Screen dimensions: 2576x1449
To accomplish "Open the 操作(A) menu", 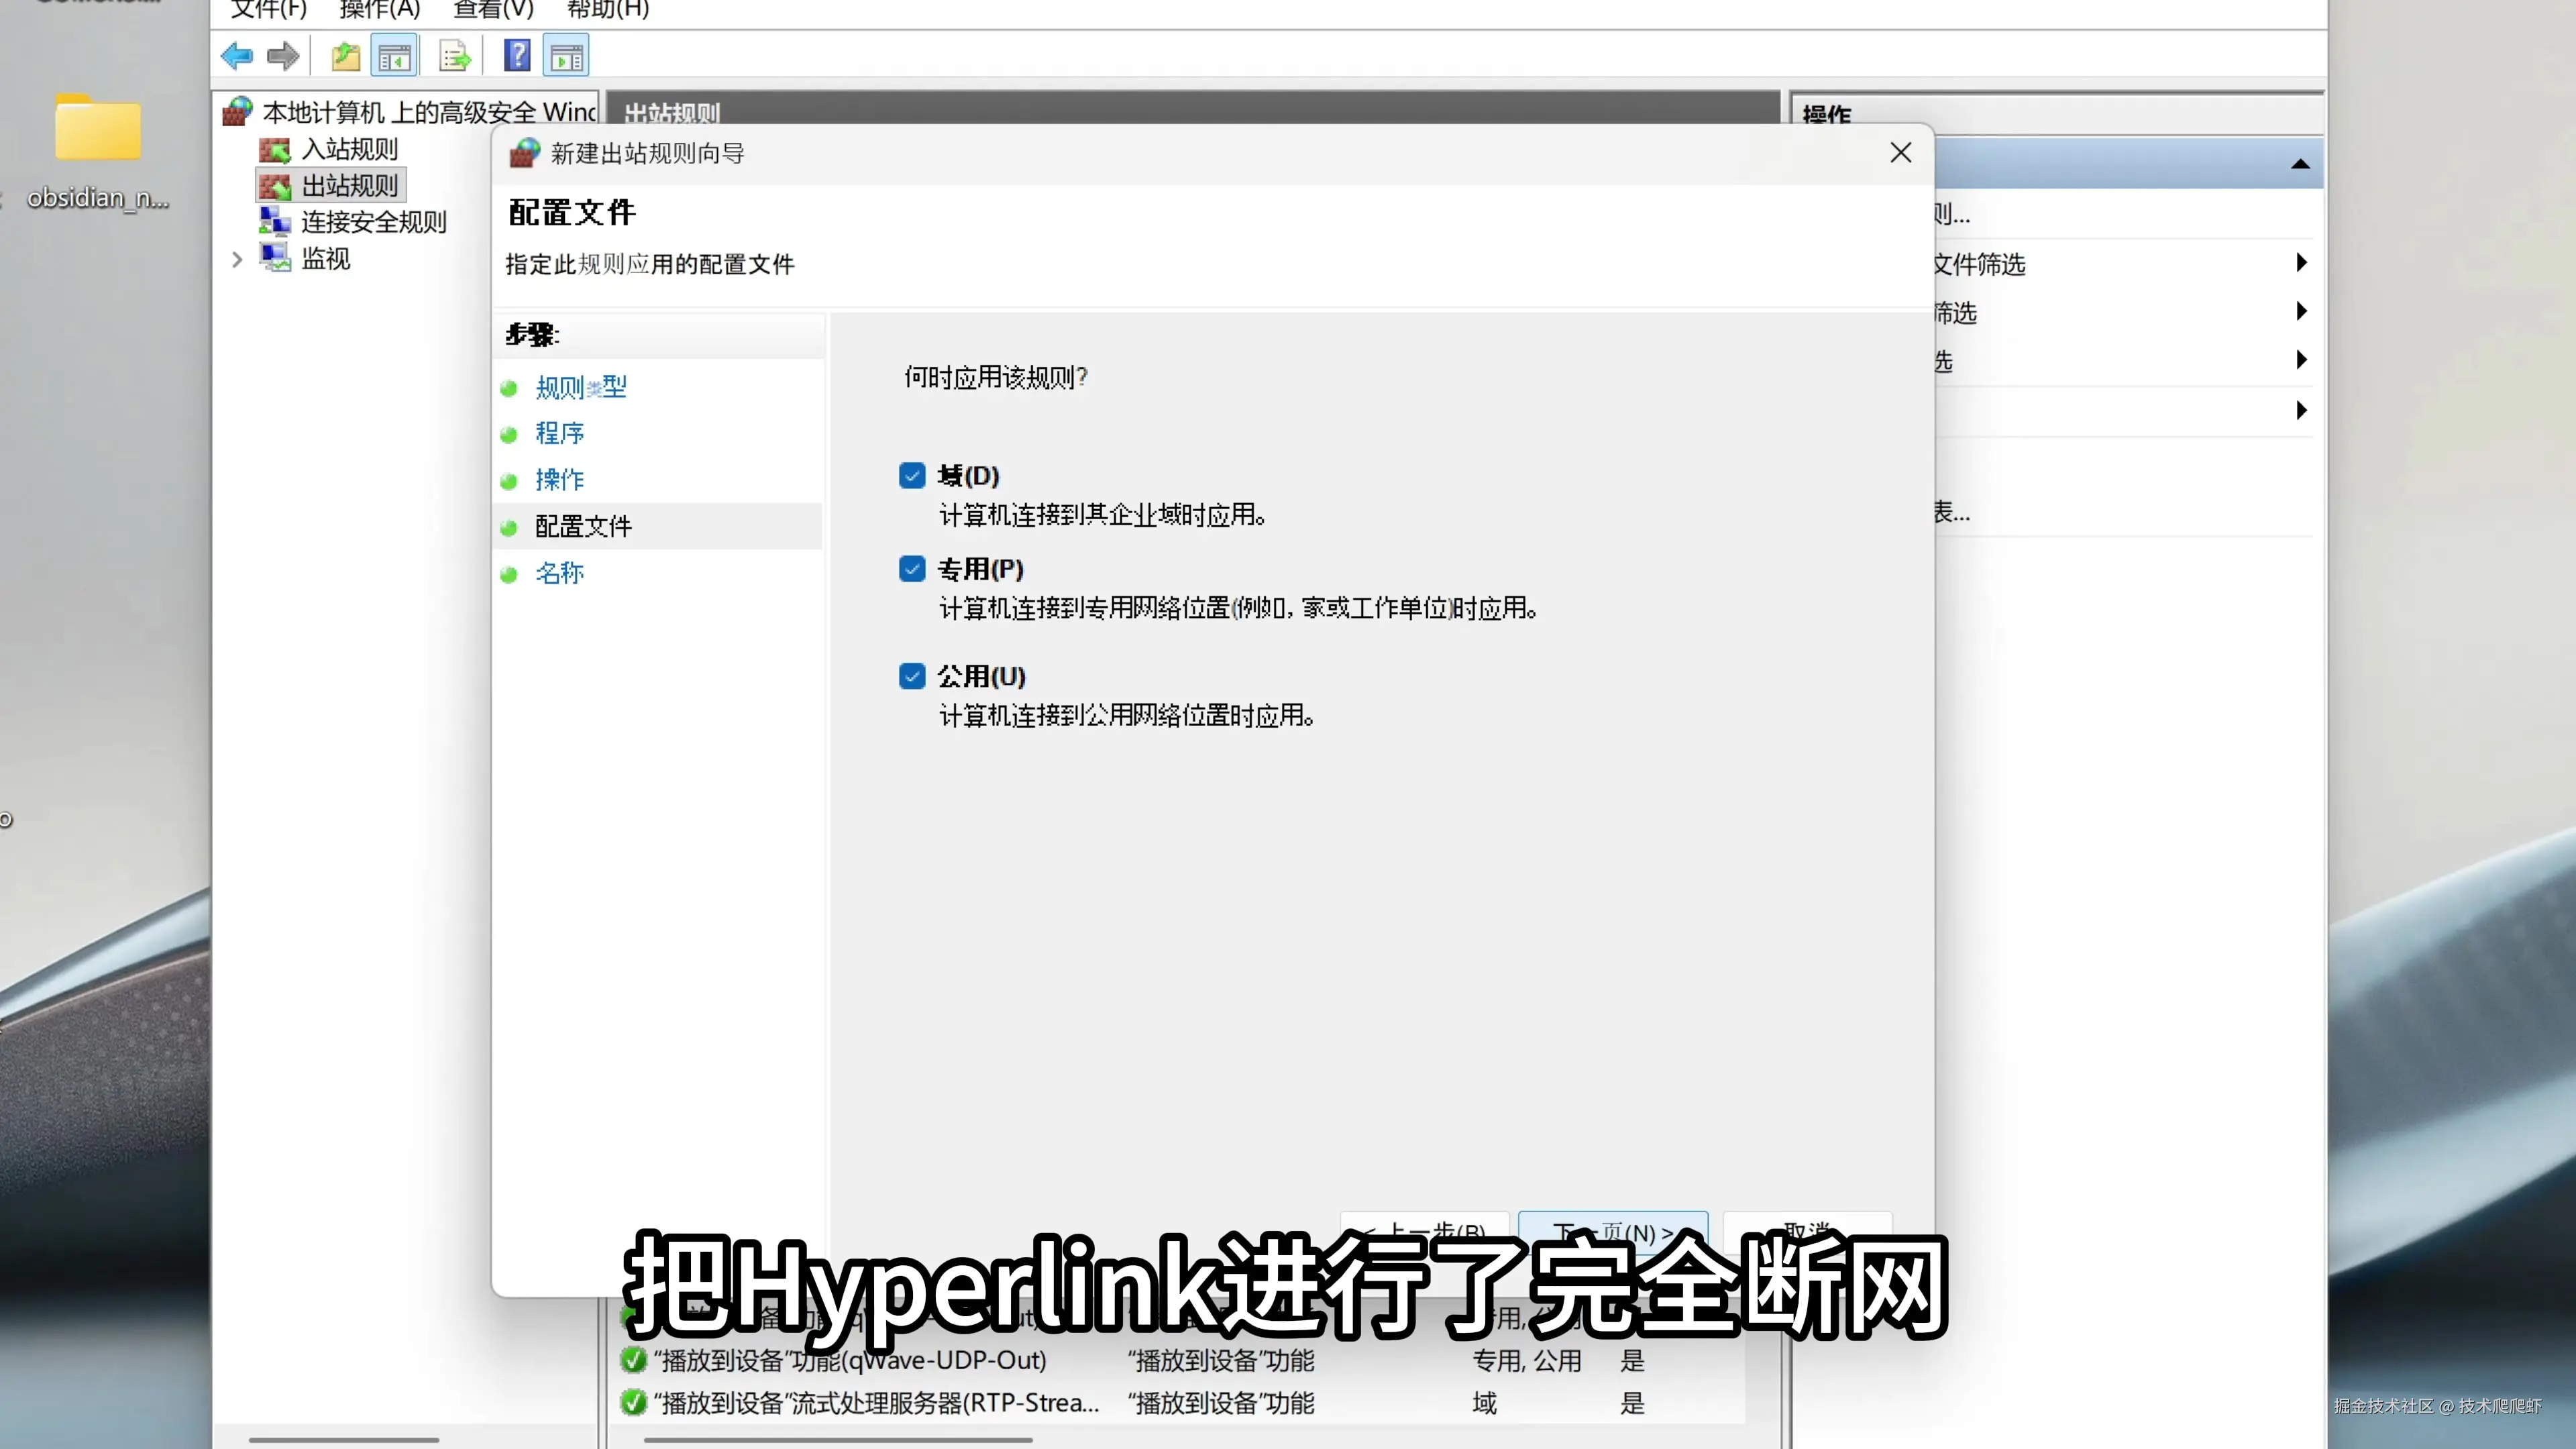I will pos(379,10).
